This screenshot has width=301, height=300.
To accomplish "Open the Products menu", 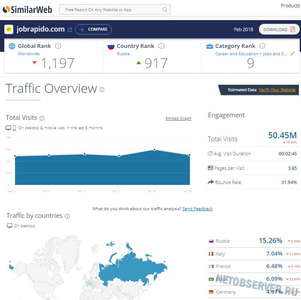I will pyautogui.click(x=290, y=6).
